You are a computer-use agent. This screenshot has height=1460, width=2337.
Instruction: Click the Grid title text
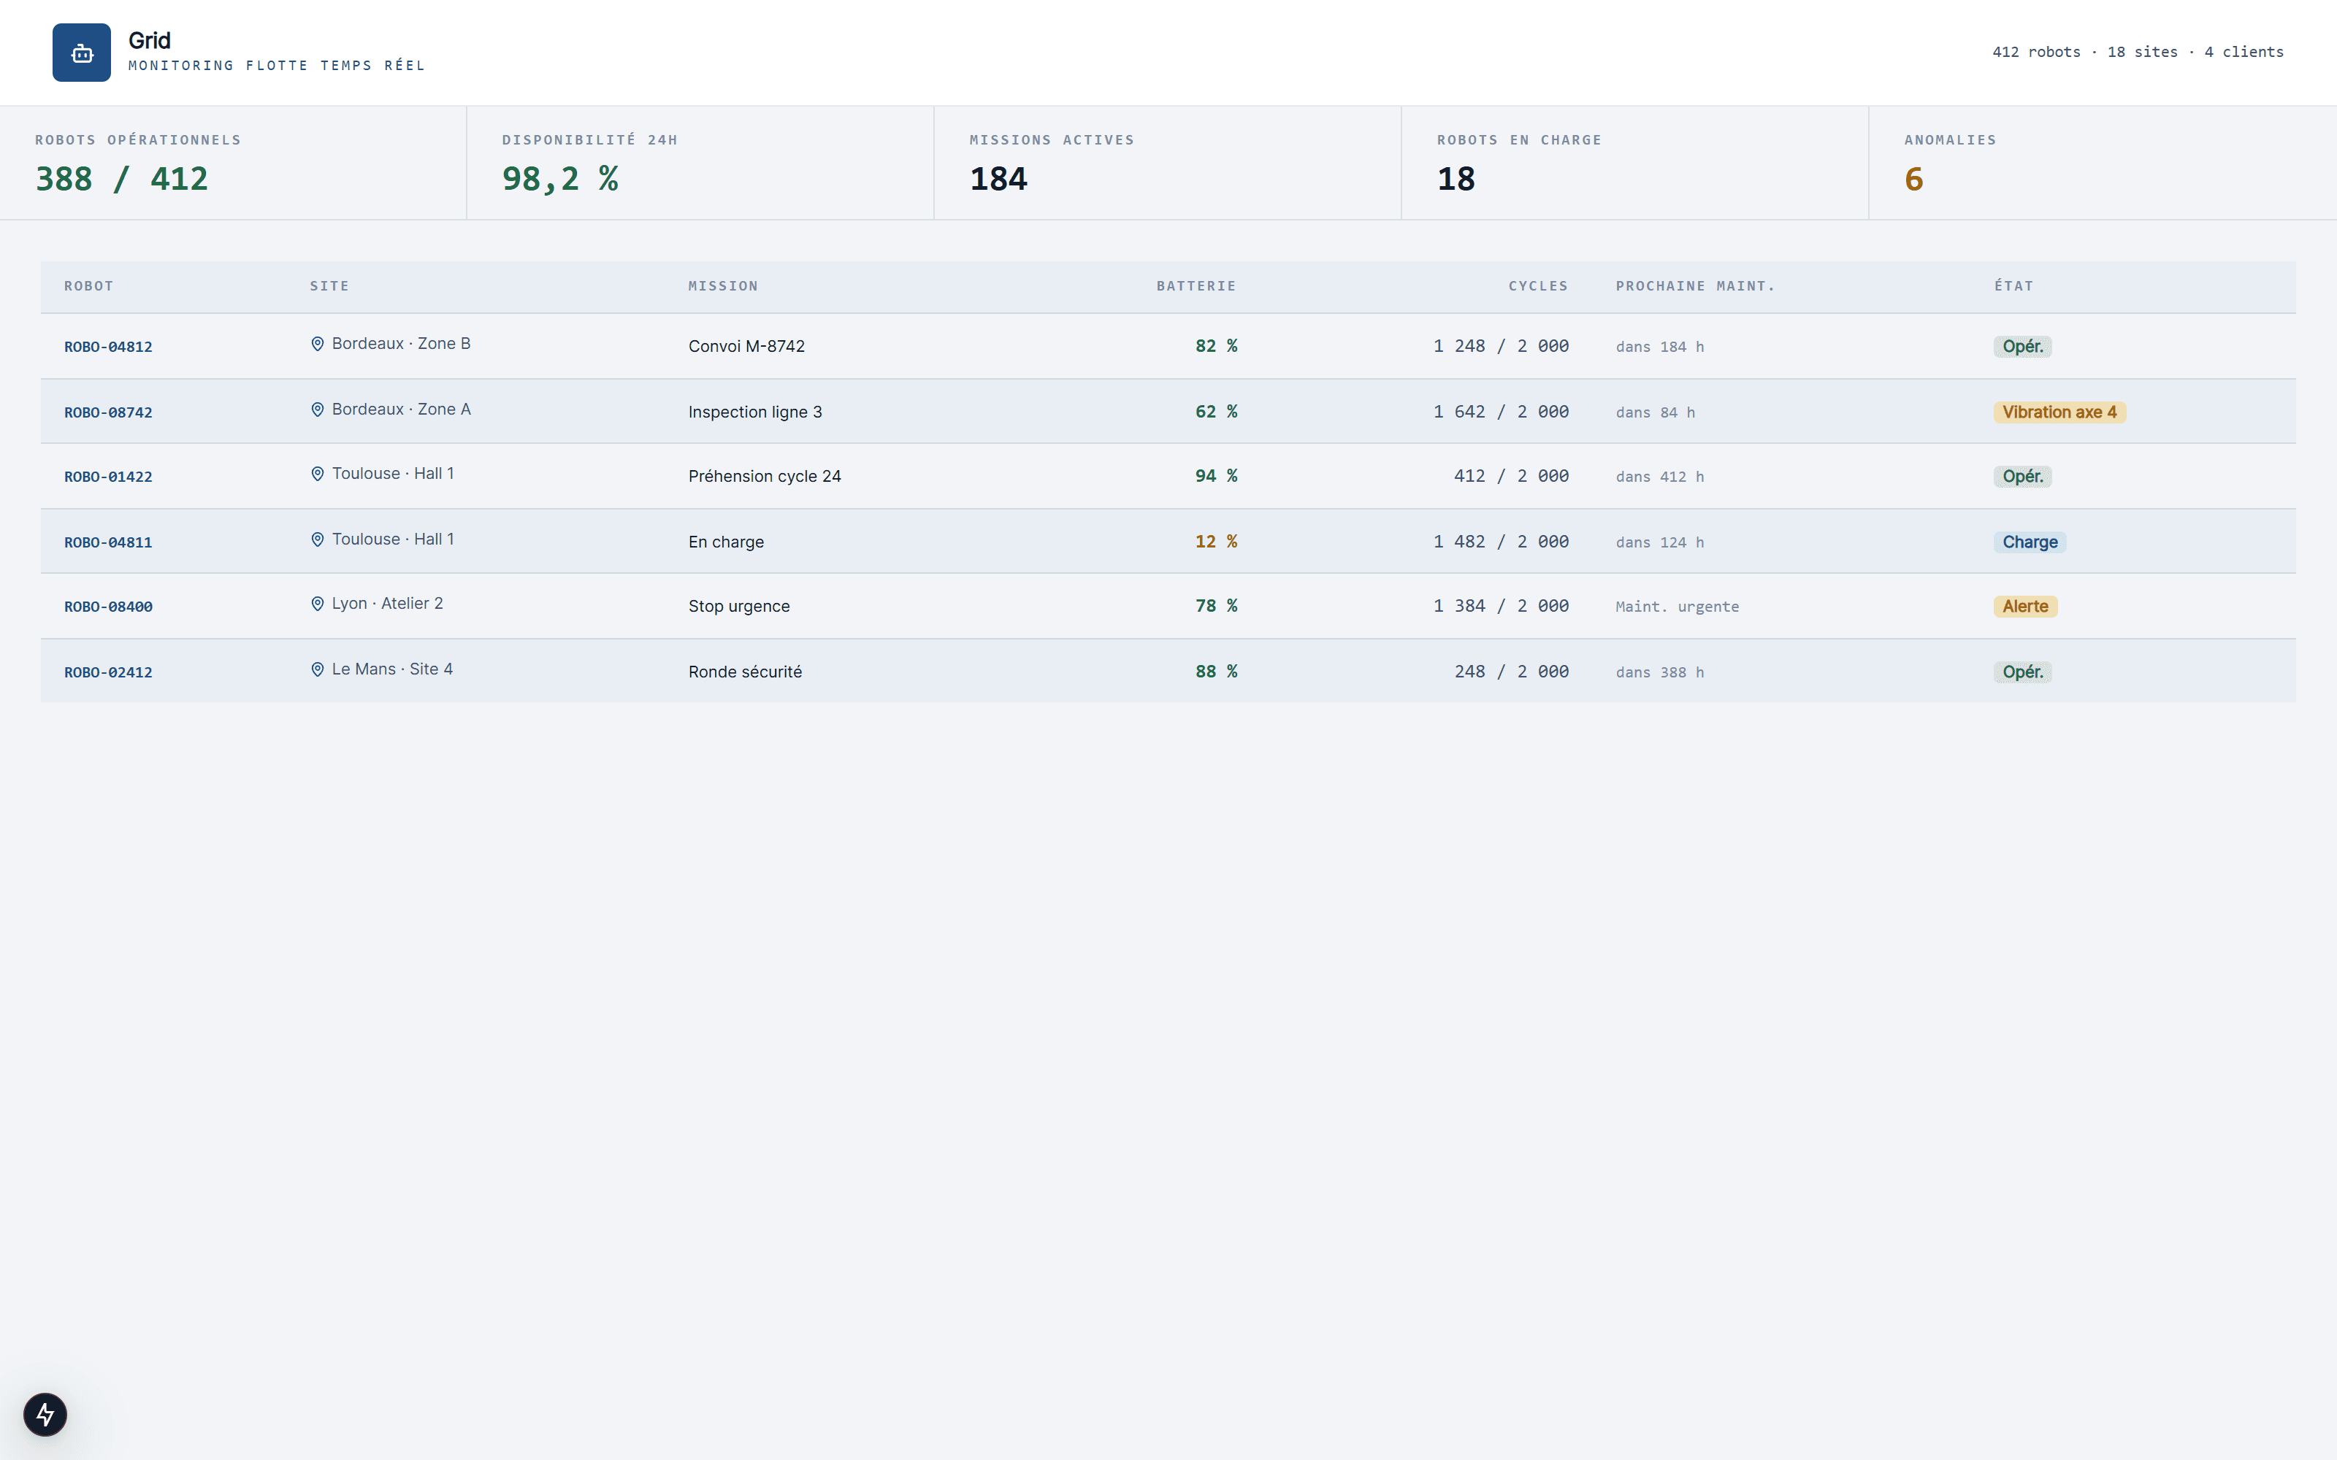pyautogui.click(x=150, y=41)
